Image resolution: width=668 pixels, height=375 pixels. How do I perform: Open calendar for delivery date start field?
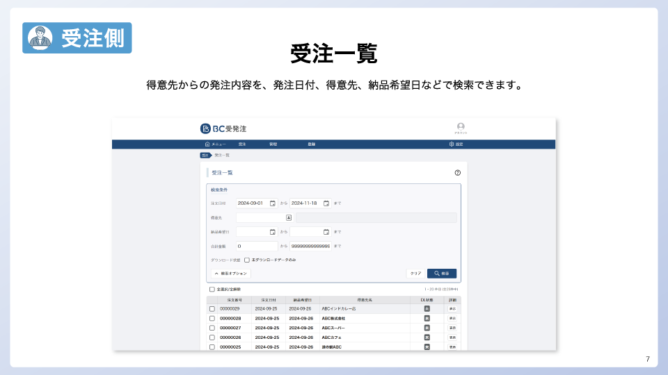point(273,232)
